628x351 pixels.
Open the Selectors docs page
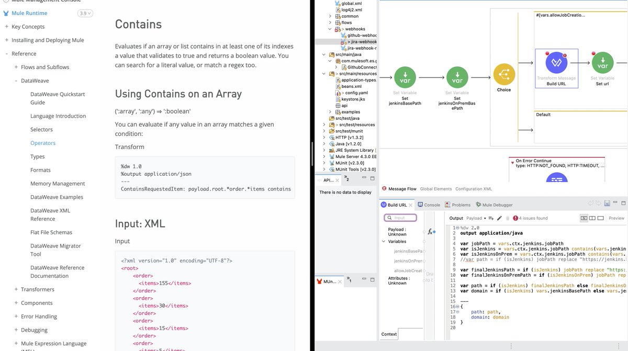click(41, 129)
